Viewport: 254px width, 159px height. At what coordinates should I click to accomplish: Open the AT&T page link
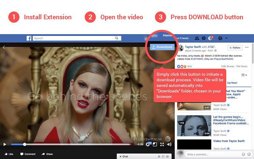click(x=211, y=47)
